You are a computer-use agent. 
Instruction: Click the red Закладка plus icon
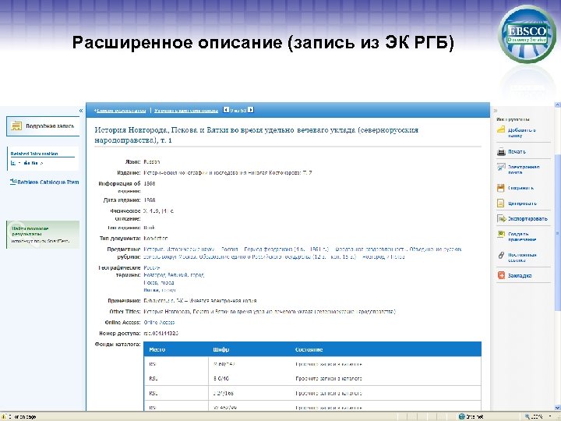click(501, 275)
